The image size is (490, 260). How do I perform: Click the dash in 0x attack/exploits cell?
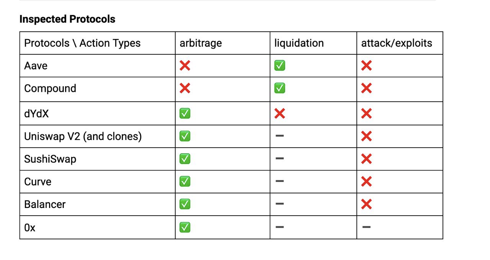366,227
